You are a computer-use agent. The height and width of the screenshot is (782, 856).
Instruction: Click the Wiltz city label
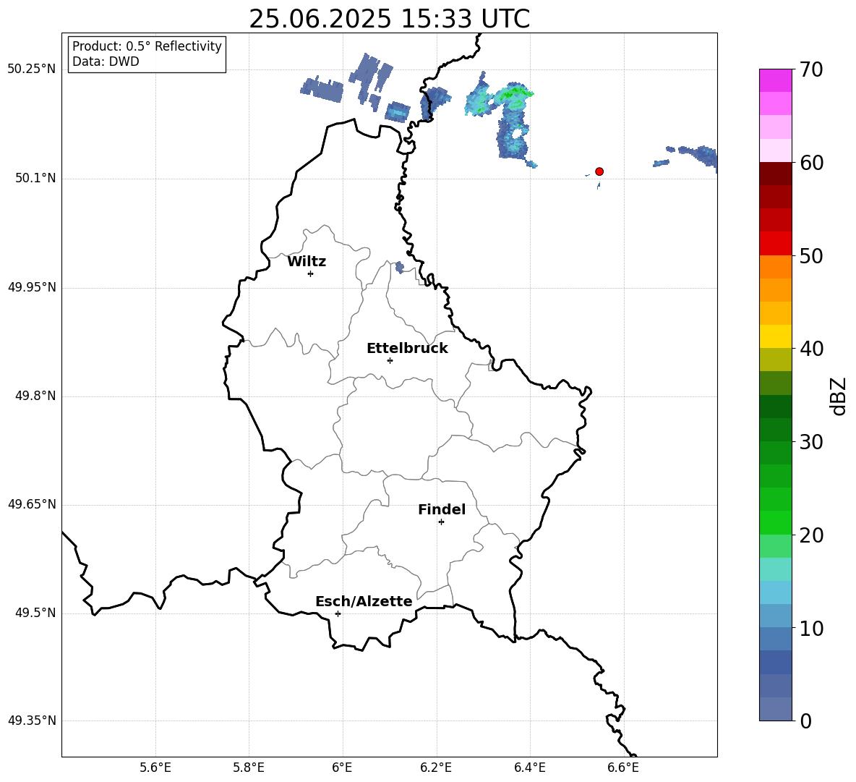(307, 262)
